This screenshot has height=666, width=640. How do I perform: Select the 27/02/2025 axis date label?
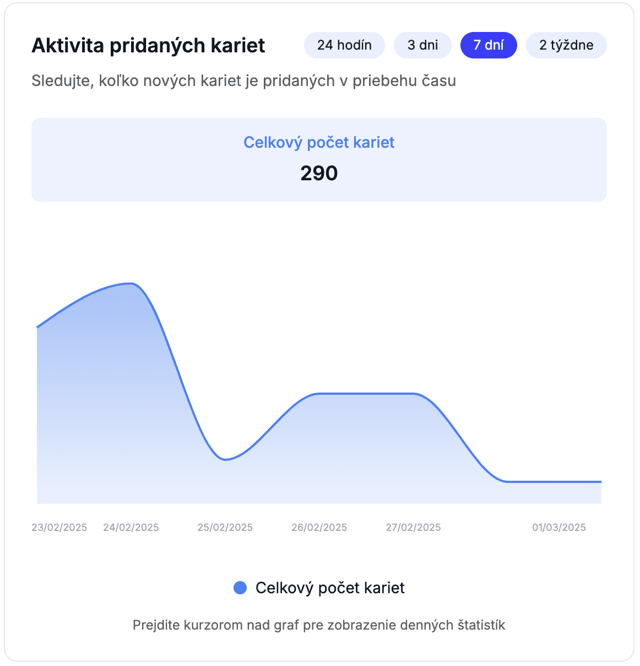[x=413, y=528]
